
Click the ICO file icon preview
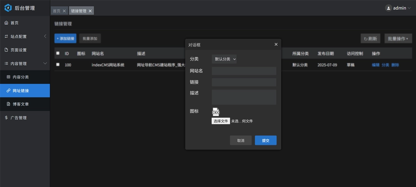[216, 112]
